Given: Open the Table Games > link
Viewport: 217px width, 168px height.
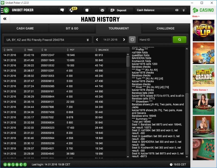Looking at the screenshot, I should [x=200, y=90].
